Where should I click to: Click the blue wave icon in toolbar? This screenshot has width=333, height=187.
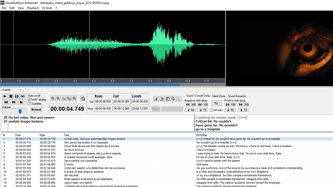coord(179,99)
